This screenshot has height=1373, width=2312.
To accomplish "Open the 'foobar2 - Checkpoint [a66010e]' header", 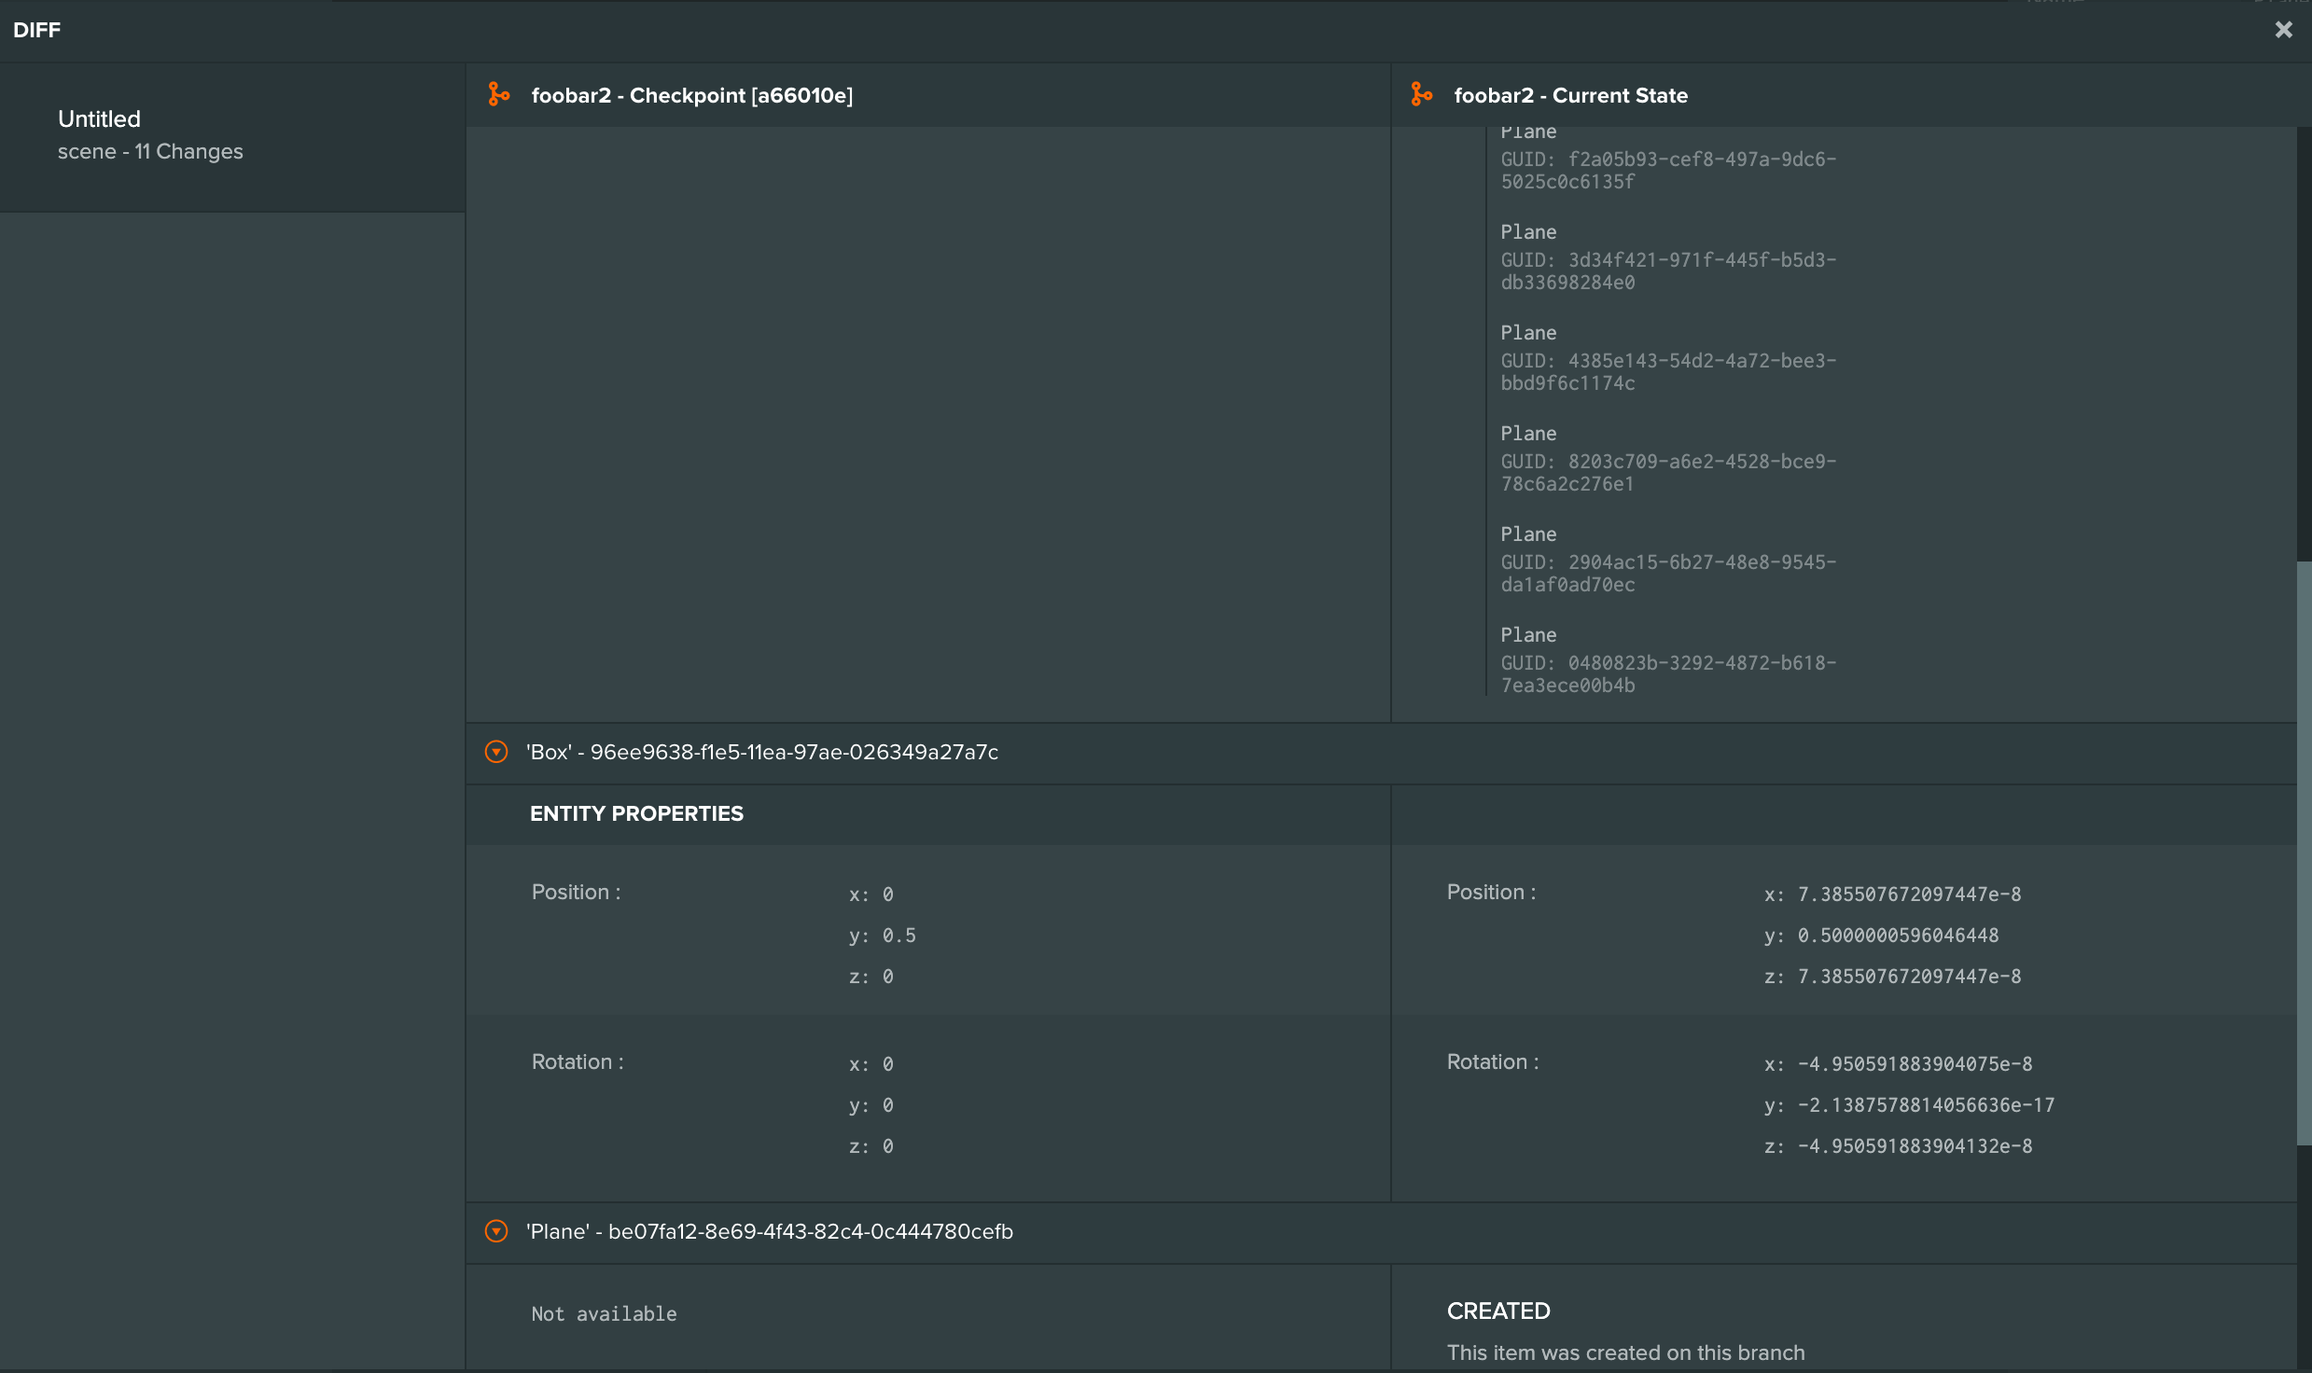I will 692,94.
